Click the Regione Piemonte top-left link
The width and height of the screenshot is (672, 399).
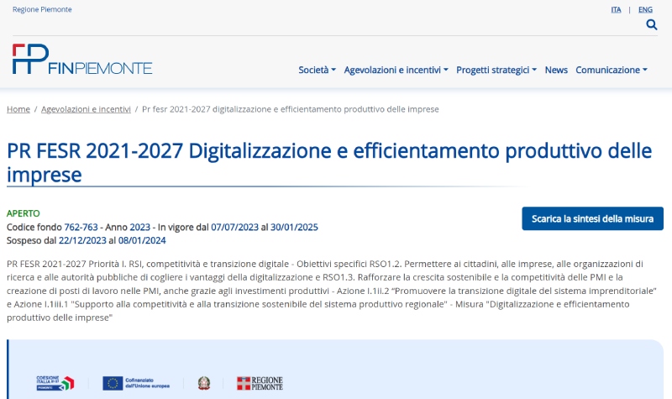42,9
